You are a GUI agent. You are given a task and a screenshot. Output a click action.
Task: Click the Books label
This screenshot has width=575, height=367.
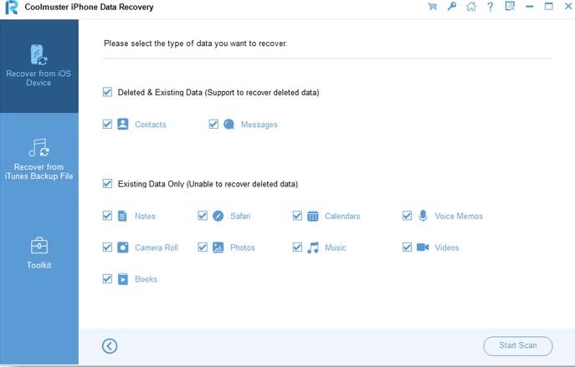(x=146, y=279)
